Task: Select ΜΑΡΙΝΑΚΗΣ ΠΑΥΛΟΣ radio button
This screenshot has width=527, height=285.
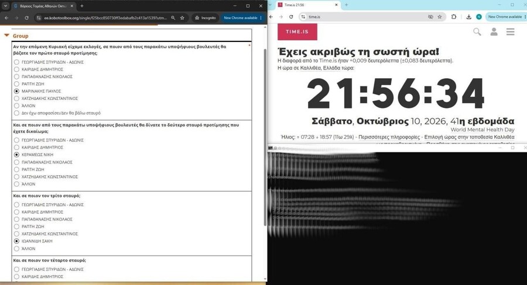Action: point(16,91)
